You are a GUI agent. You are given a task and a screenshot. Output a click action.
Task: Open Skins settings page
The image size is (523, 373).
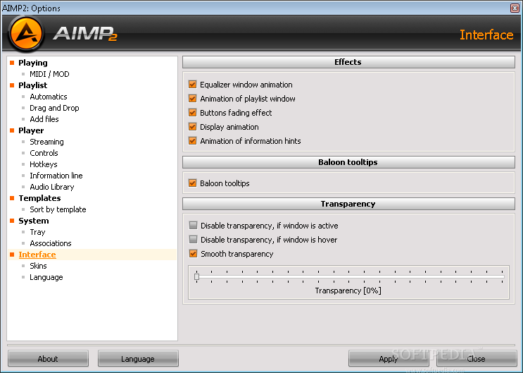pos(38,266)
